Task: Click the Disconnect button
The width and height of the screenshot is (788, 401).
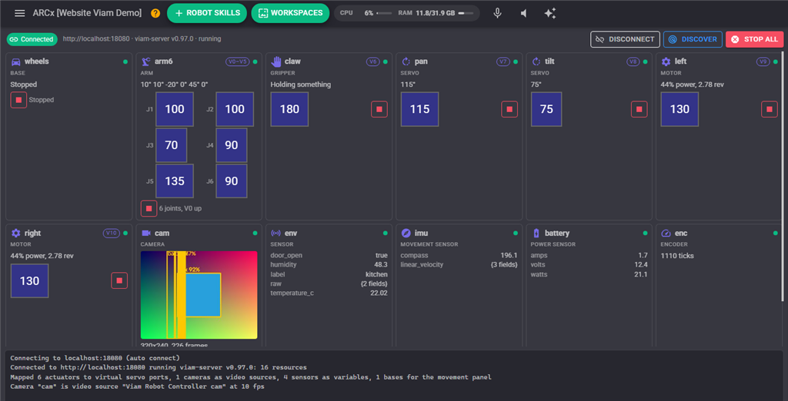Action: pos(625,39)
